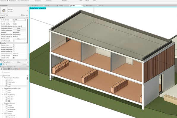This screenshot has width=177, height=118.
Task: Collapse the Plantas de piso (Floor Plan) node
Action: pos(3,78)
